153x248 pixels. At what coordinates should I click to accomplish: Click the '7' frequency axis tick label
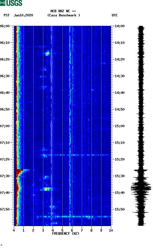82,230
